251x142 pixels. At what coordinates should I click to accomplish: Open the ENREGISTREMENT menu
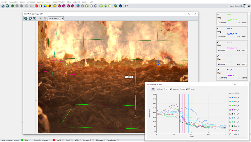[58, 2]
